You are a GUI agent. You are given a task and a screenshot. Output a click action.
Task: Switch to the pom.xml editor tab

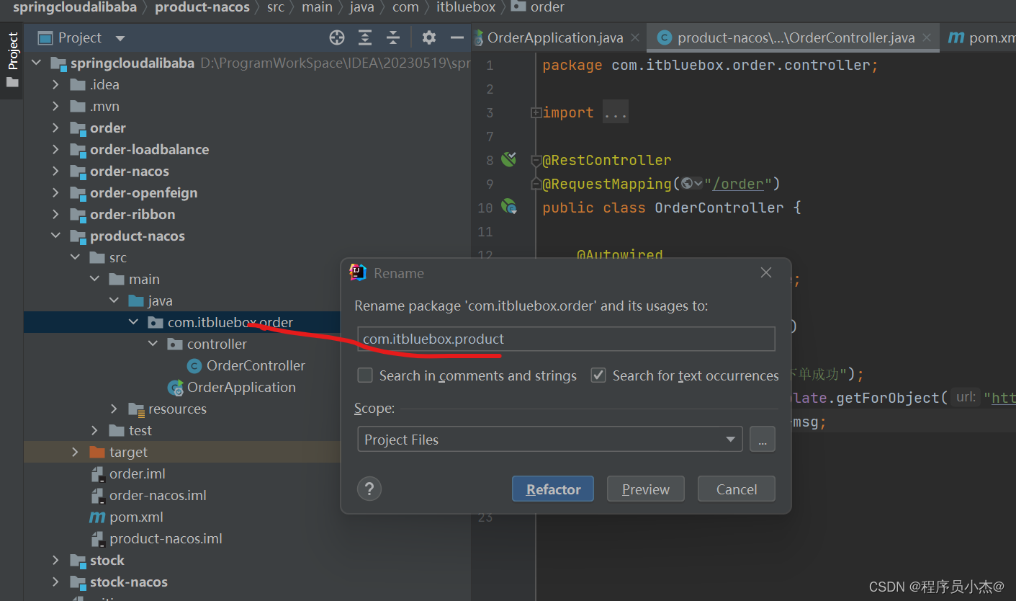(x=982, y=37)
